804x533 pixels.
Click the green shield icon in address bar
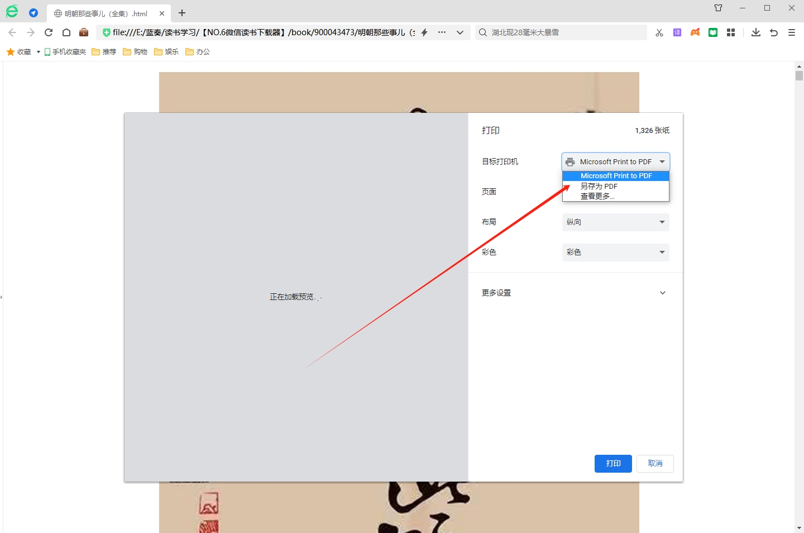tap(106, 32)
